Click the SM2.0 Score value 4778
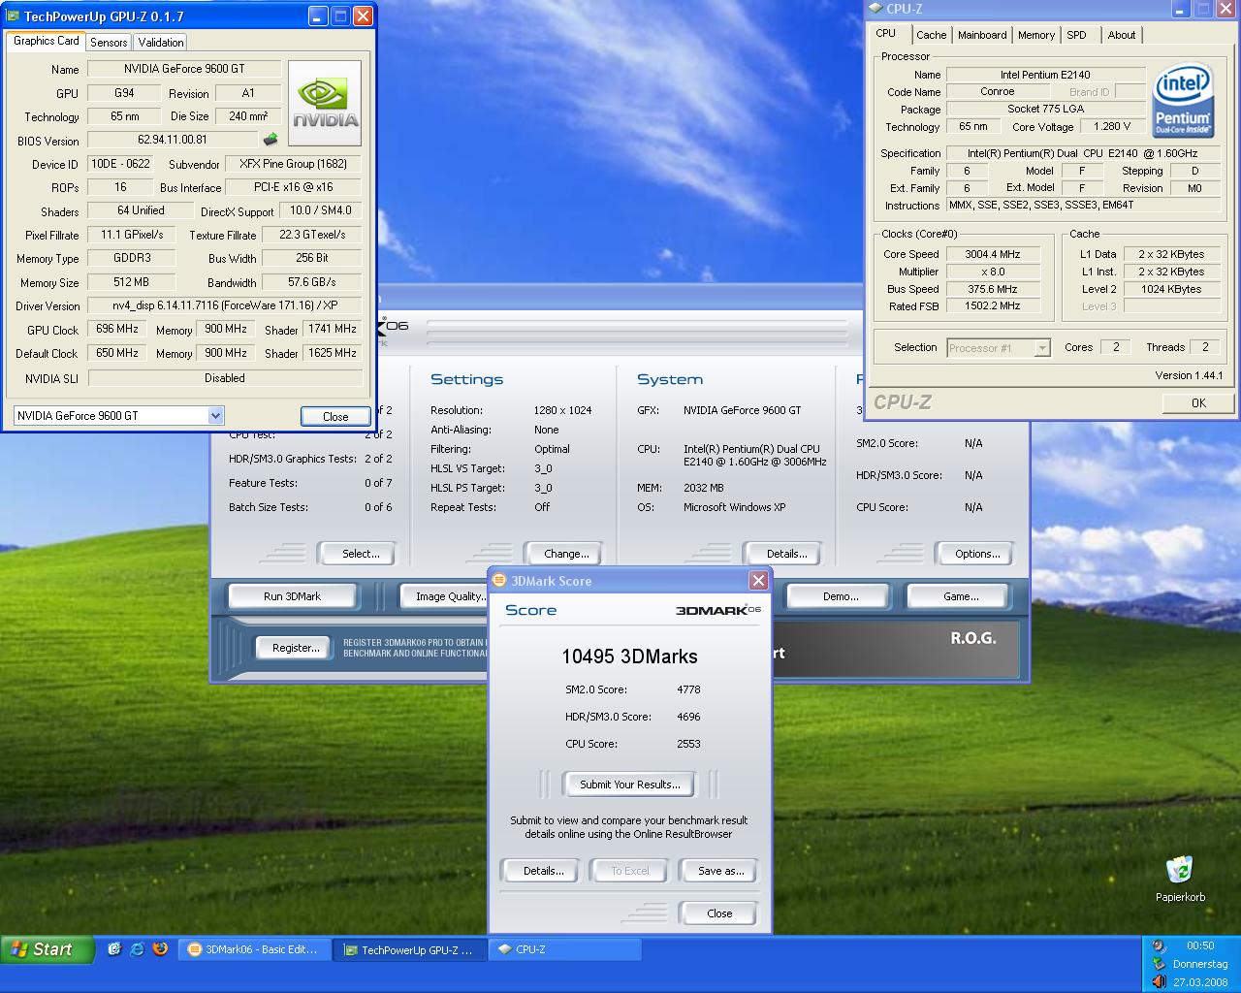 pyautogui.click(x=688, y=689)
